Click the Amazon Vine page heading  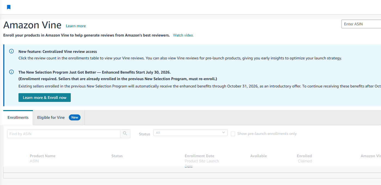[32, 25]
